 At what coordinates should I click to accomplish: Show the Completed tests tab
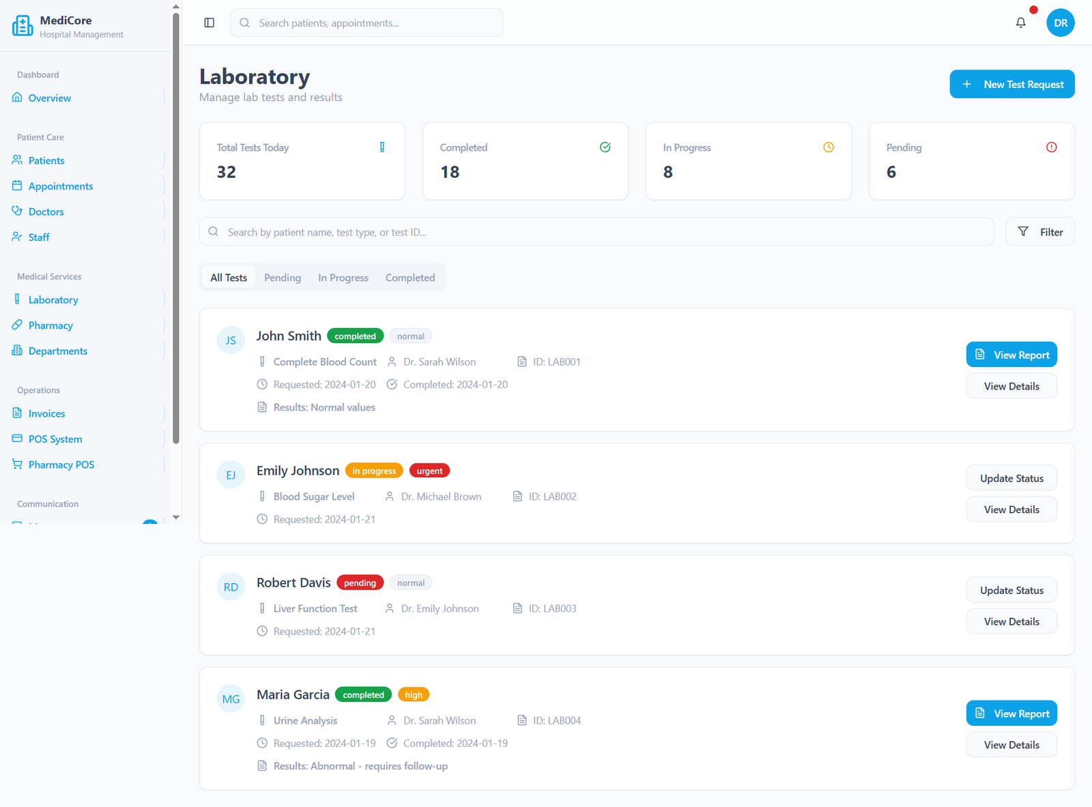[x=409, y=278]
